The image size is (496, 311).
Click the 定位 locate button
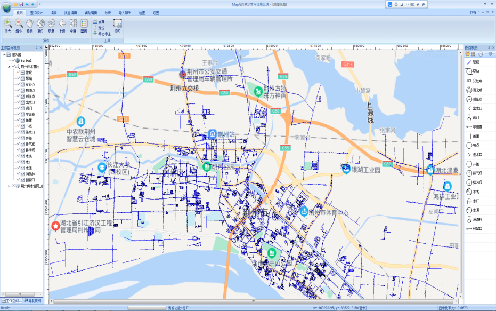(101, 28)
